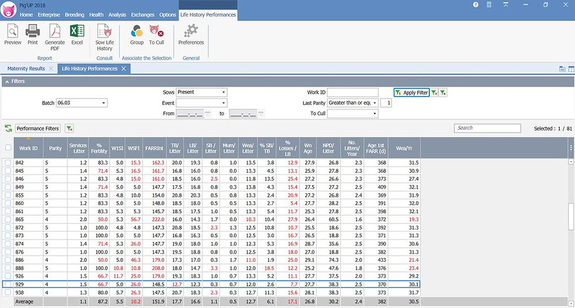
Task: Close the Maternity Results tab
Action: (51, 69)
